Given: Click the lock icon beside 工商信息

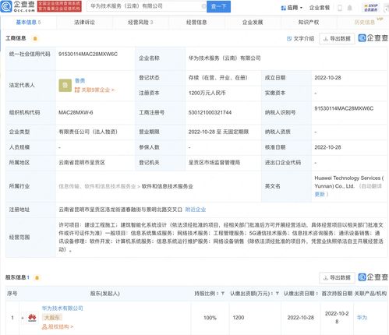Looking at the screenshot, I should 35,39.
